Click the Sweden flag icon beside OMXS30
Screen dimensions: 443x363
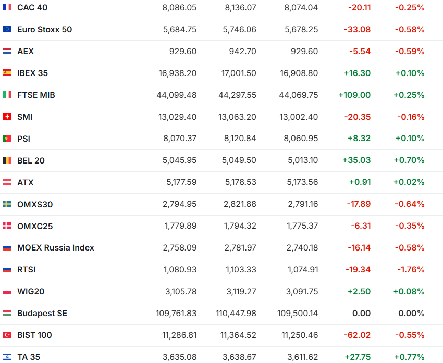pos(7,205)
